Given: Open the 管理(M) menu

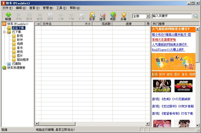Looking at the screenshot, I should click(x=48, y=8).
